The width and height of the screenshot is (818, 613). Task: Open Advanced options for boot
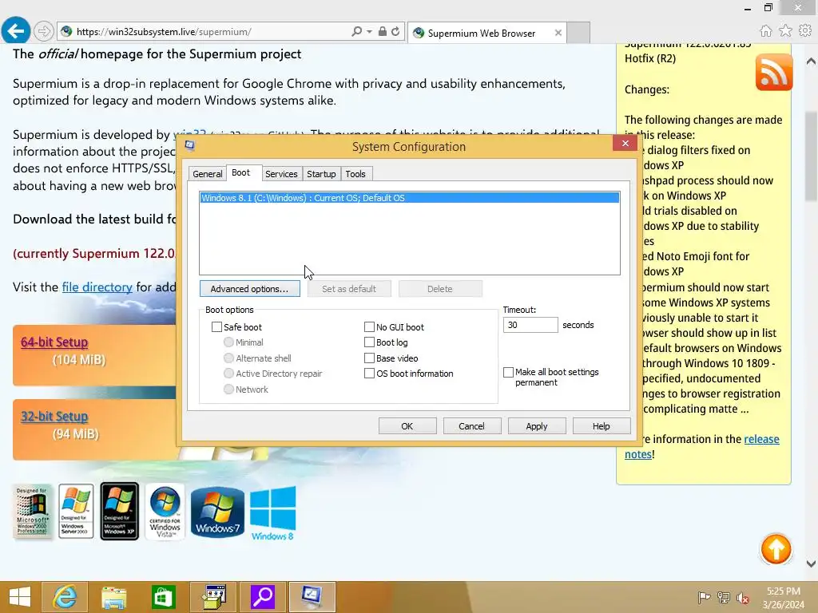(249, 289)
